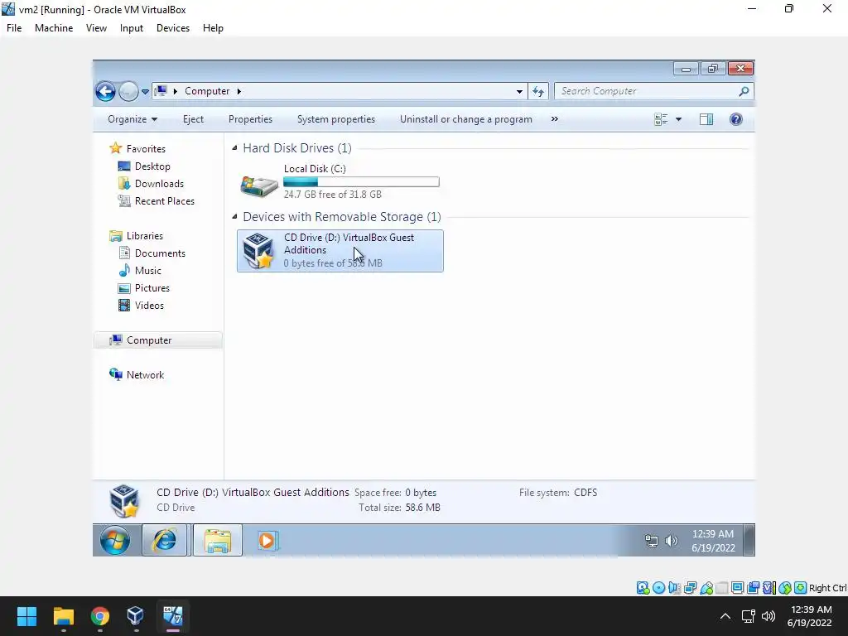
Task: Click the optical disk status icon
Action: pyautogui.click(x=658, y=588)
